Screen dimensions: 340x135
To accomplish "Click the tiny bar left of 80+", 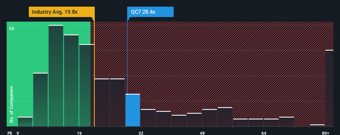I will click(317, 125).
